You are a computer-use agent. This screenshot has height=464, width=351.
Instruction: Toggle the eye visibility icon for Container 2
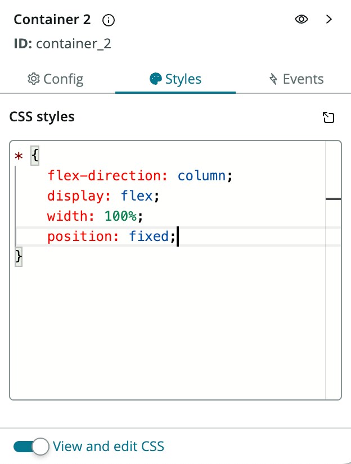(301, 19)
